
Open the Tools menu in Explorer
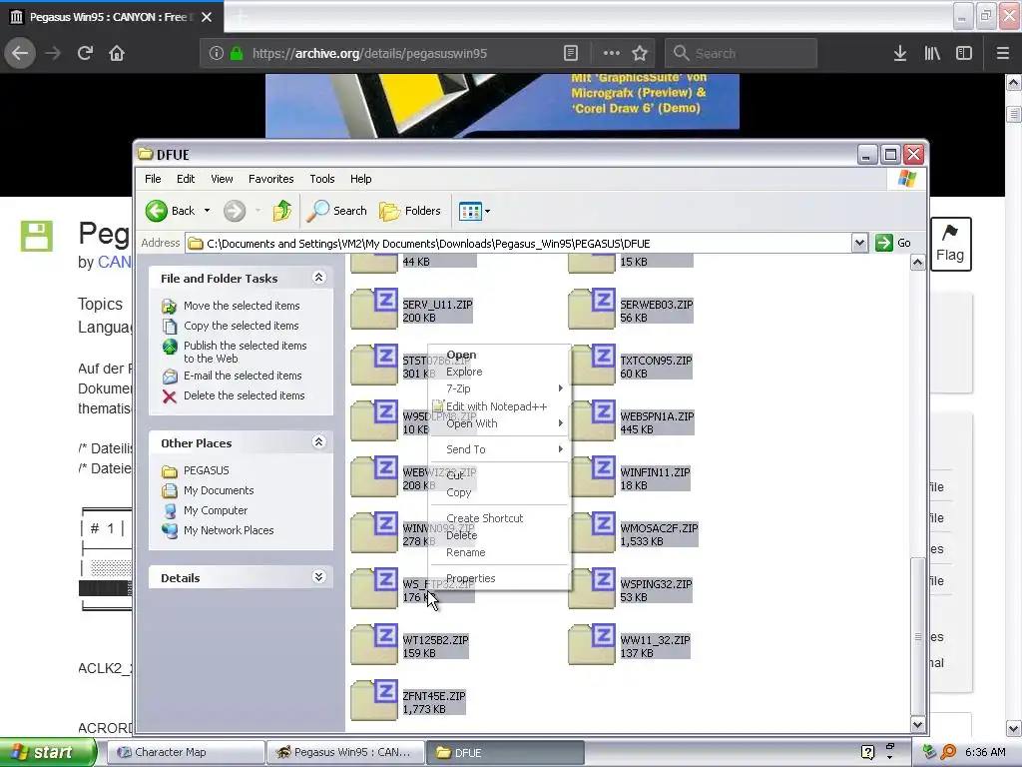click(322, 179)
